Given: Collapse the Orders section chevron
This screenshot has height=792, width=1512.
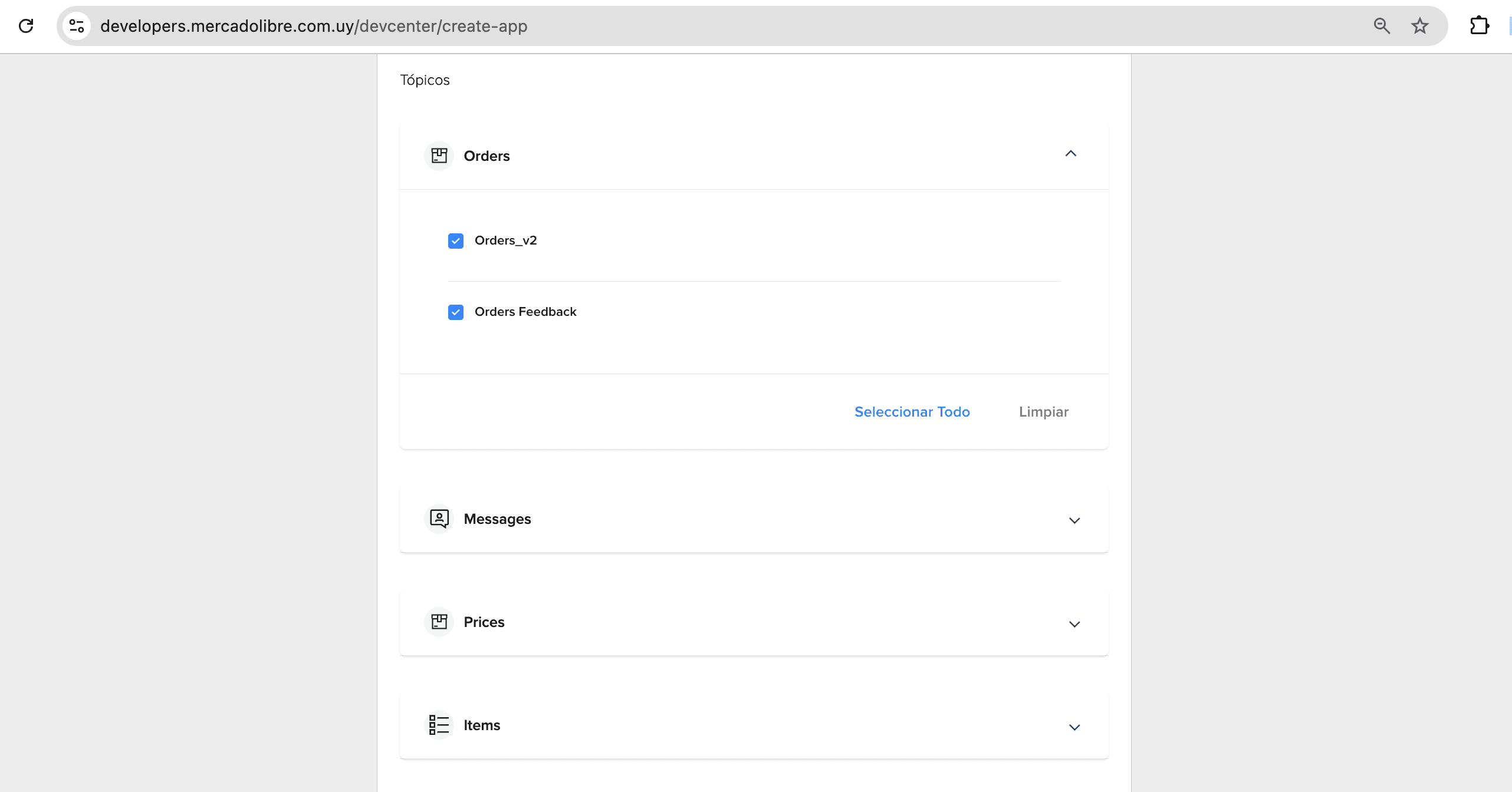Looking at the screenshot, I should (1071, 154).
